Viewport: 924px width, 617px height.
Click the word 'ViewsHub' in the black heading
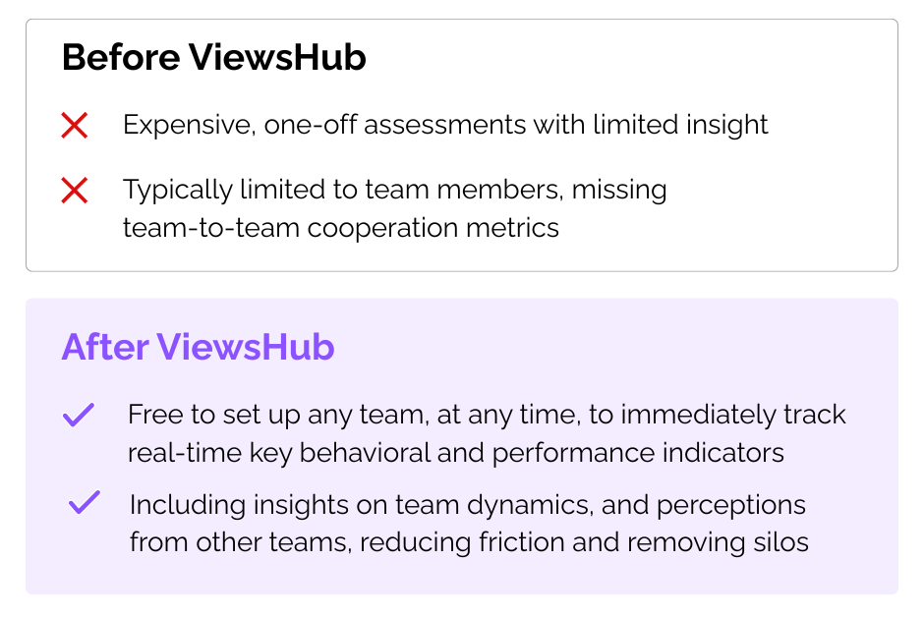pos(277,57)
